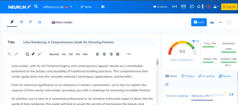Select the outline highlighter eraser tool
Viewport: 238px width, 105px height.
click(x=39, y=54)
